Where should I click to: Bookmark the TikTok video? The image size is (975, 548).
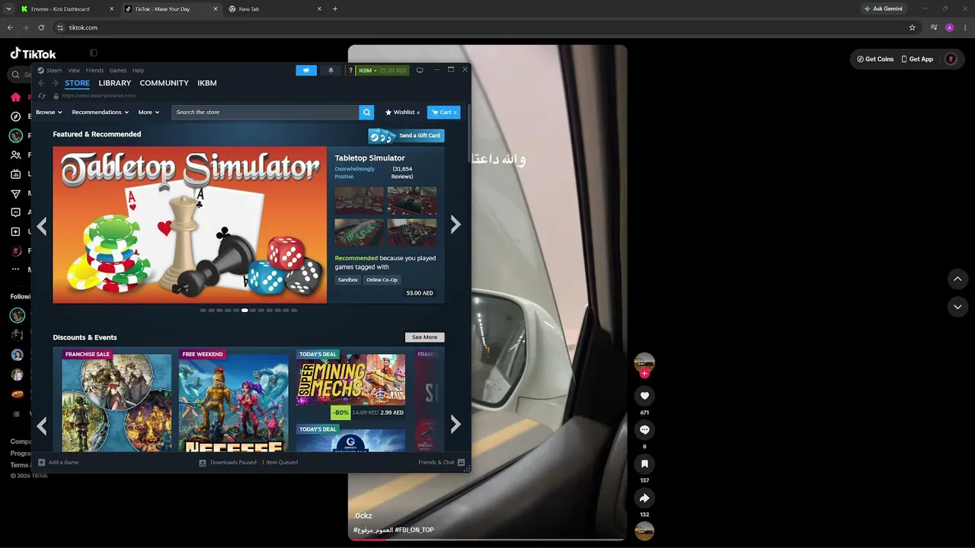[x=644, y=464]
